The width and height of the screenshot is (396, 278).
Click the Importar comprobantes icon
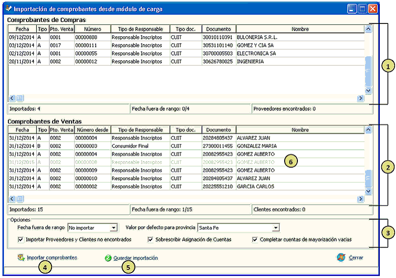pos(21,257)
